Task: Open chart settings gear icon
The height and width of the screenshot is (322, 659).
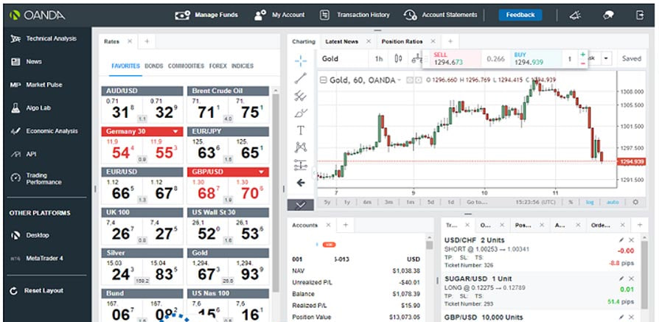Action: [635, 202]
